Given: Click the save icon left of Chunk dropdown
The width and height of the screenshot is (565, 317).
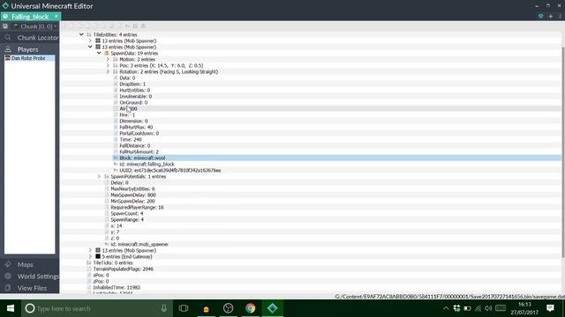Looking at the screenshot, I should (5, 26).
